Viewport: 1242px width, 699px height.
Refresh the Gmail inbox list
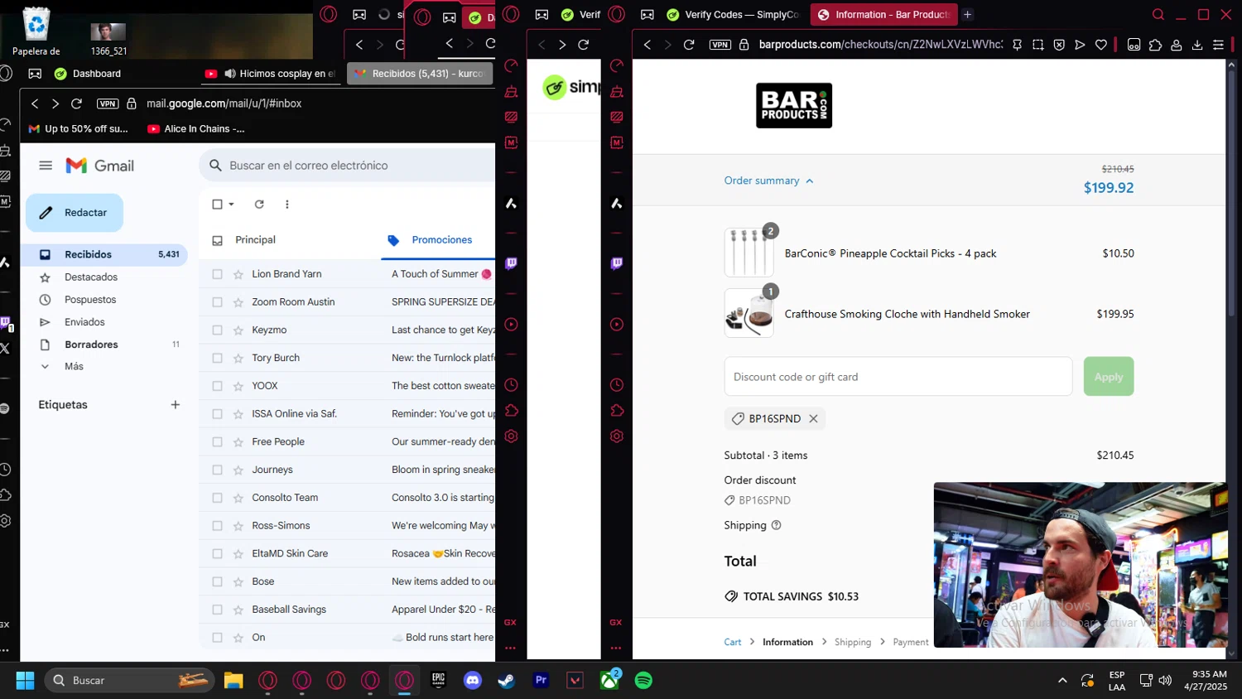pos(259,204)
